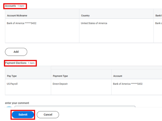Click the Bank of America account nickname cell
Viewport: 162px width, 121px height.
point(22,23)
